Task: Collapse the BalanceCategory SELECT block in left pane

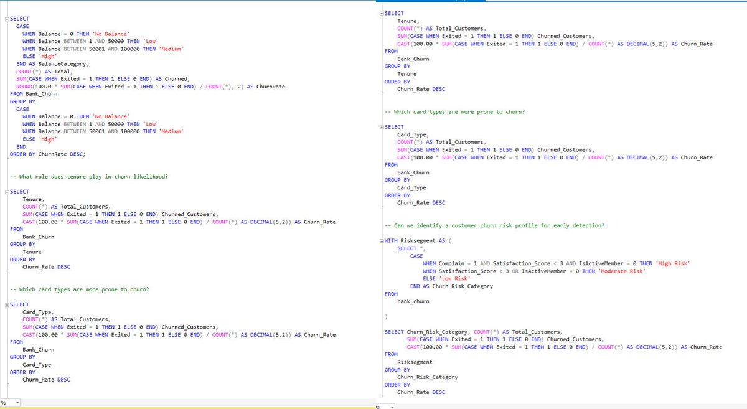Action: click(x=7, y=19)
